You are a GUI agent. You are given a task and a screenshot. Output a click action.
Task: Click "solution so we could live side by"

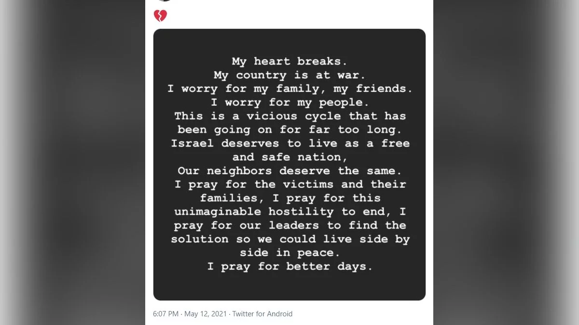coord(290,239)
